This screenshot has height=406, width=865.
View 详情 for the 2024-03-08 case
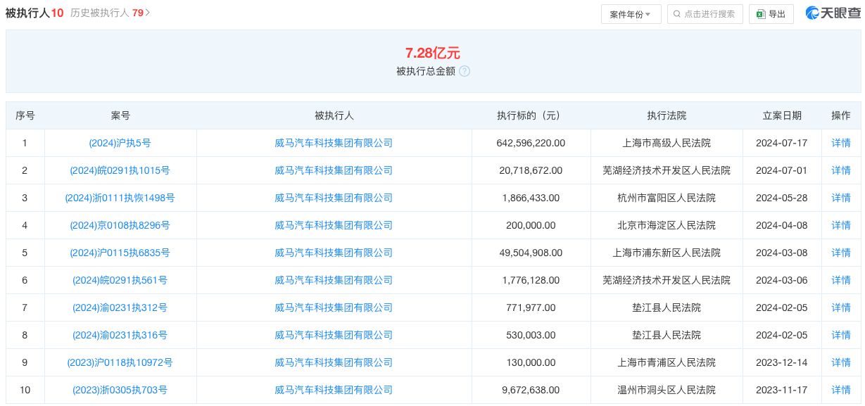[841, 253]
